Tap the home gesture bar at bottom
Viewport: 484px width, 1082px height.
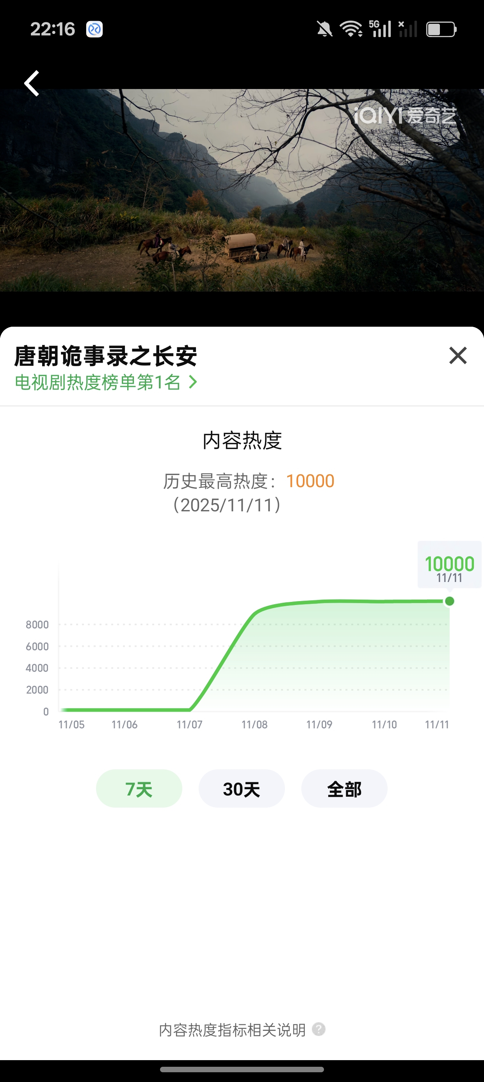coord(242,1070)
